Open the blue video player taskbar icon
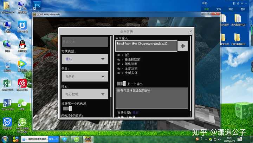 pyautogui.click(x=65, y=139)
